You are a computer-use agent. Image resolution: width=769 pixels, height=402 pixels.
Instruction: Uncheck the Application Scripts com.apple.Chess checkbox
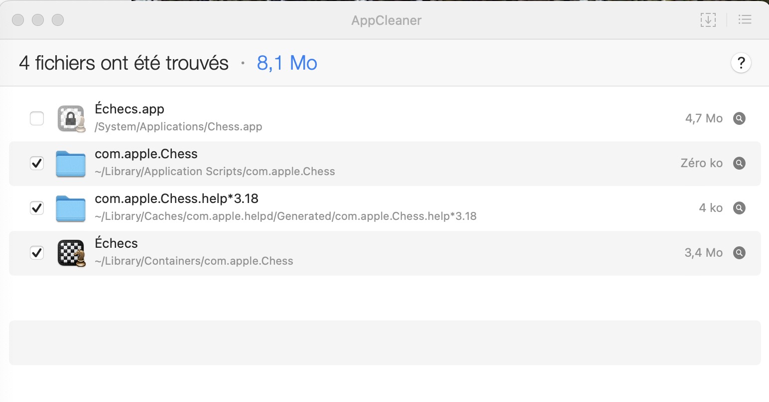tap(37, 163)
